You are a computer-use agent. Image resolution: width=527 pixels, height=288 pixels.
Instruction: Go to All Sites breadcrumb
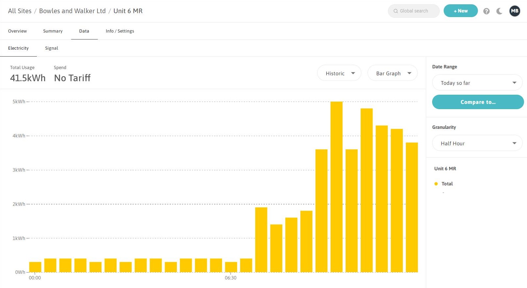coord(20,11)
